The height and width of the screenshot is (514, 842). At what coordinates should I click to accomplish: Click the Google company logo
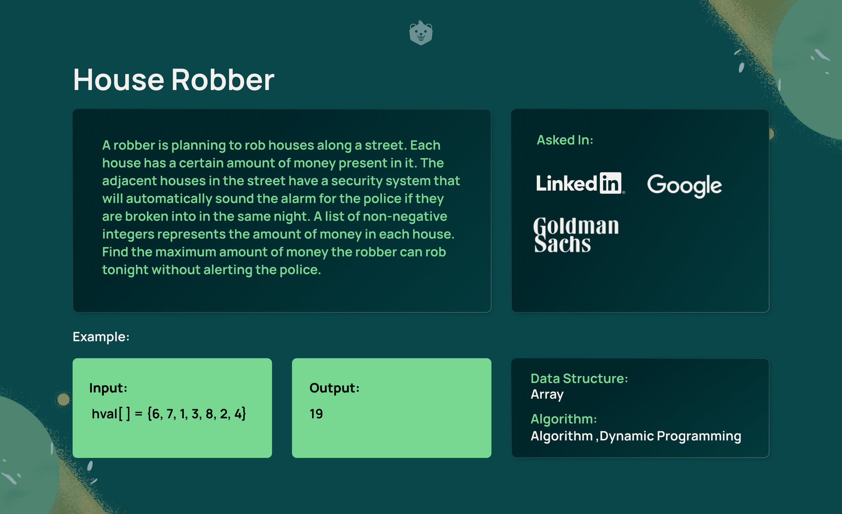[x=684, y=185]
